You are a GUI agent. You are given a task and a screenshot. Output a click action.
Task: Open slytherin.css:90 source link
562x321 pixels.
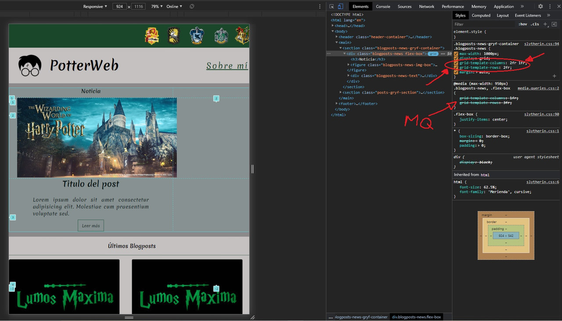tap(541, 114)
